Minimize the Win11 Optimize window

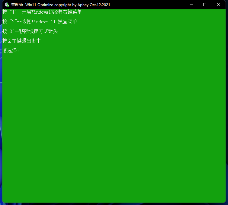[x=191, y=5]
